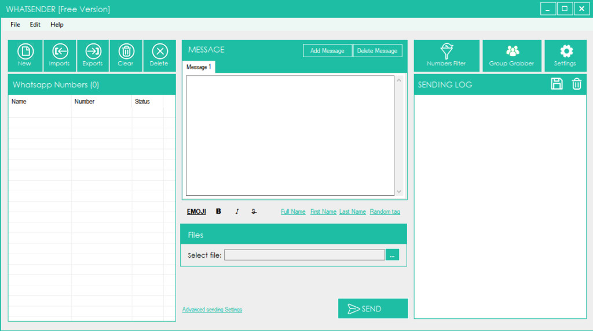Open the Imports tool

60,55
